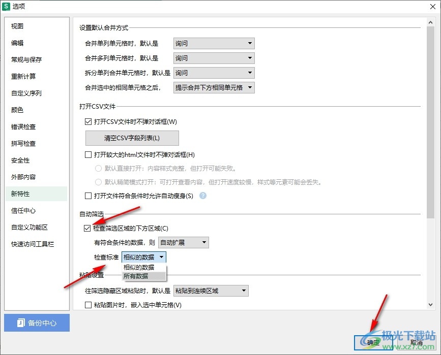Expand 合并多列单元格时 default dropdown
441x355 pixels.
pyautogui.click(x=214, y=58)
